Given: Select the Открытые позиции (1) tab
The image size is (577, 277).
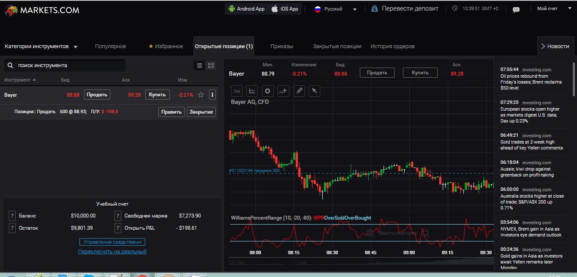Looking at the screenshot, I should pos(224,46).
